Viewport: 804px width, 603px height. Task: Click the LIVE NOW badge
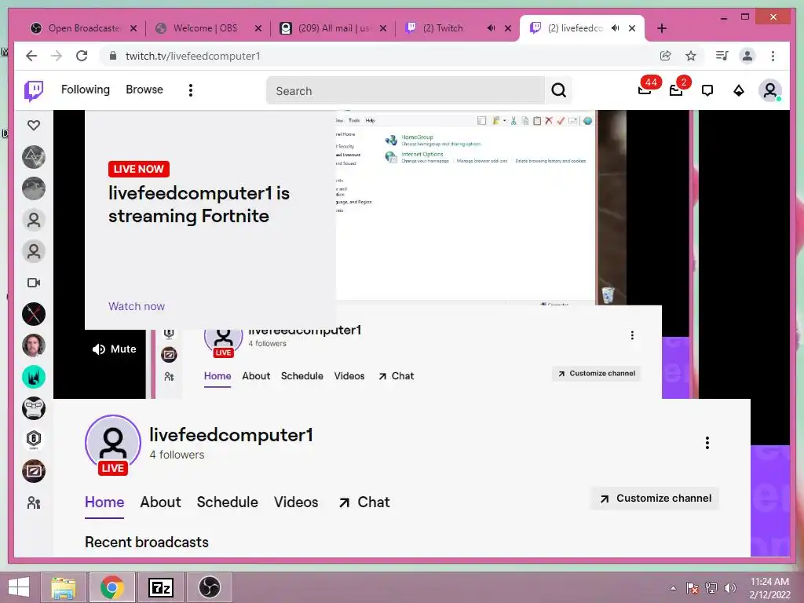138,169
